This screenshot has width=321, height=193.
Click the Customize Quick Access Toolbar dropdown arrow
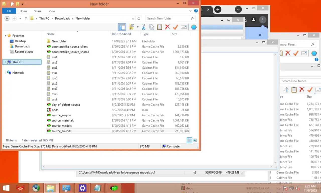point(23,4)
